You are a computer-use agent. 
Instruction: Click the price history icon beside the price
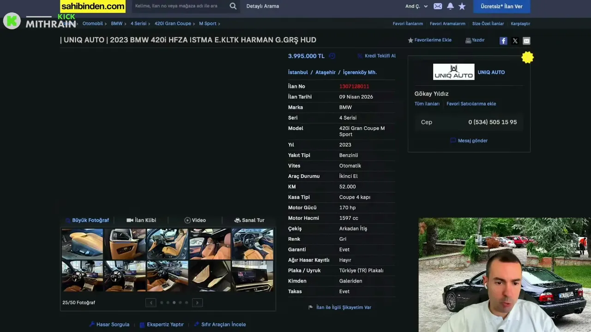point(332,56)
